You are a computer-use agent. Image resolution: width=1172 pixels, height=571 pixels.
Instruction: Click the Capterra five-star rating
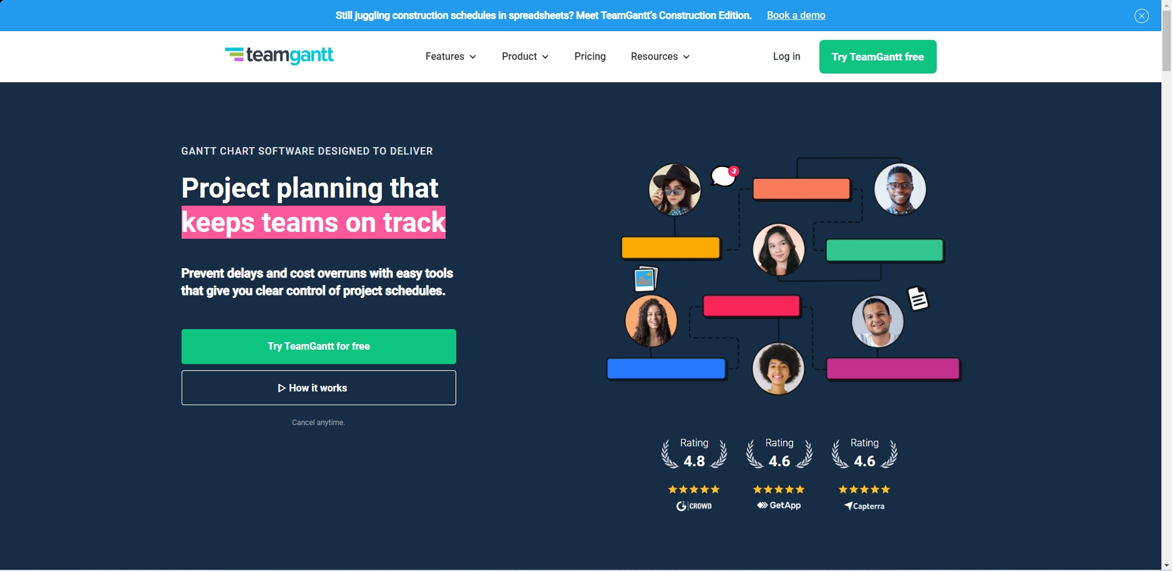[x=864, y=489]
